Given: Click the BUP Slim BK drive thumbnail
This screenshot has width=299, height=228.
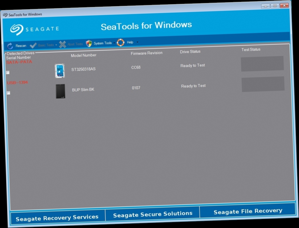Looking at the screenshot, I should click(x=60, y=91).
